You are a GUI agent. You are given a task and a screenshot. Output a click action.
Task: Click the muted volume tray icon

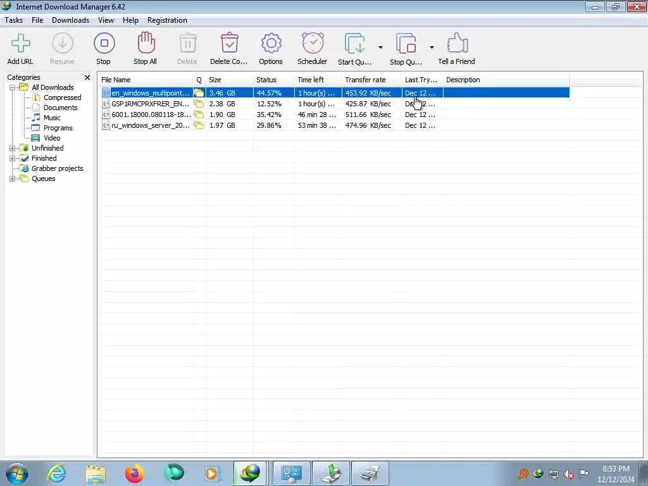click(569, 474)
